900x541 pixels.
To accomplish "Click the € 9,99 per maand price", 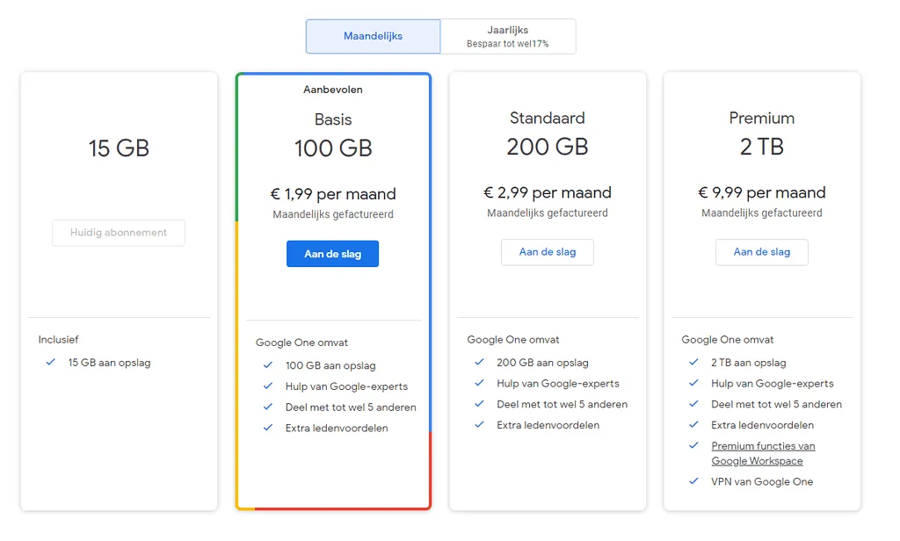I will 761,192.
